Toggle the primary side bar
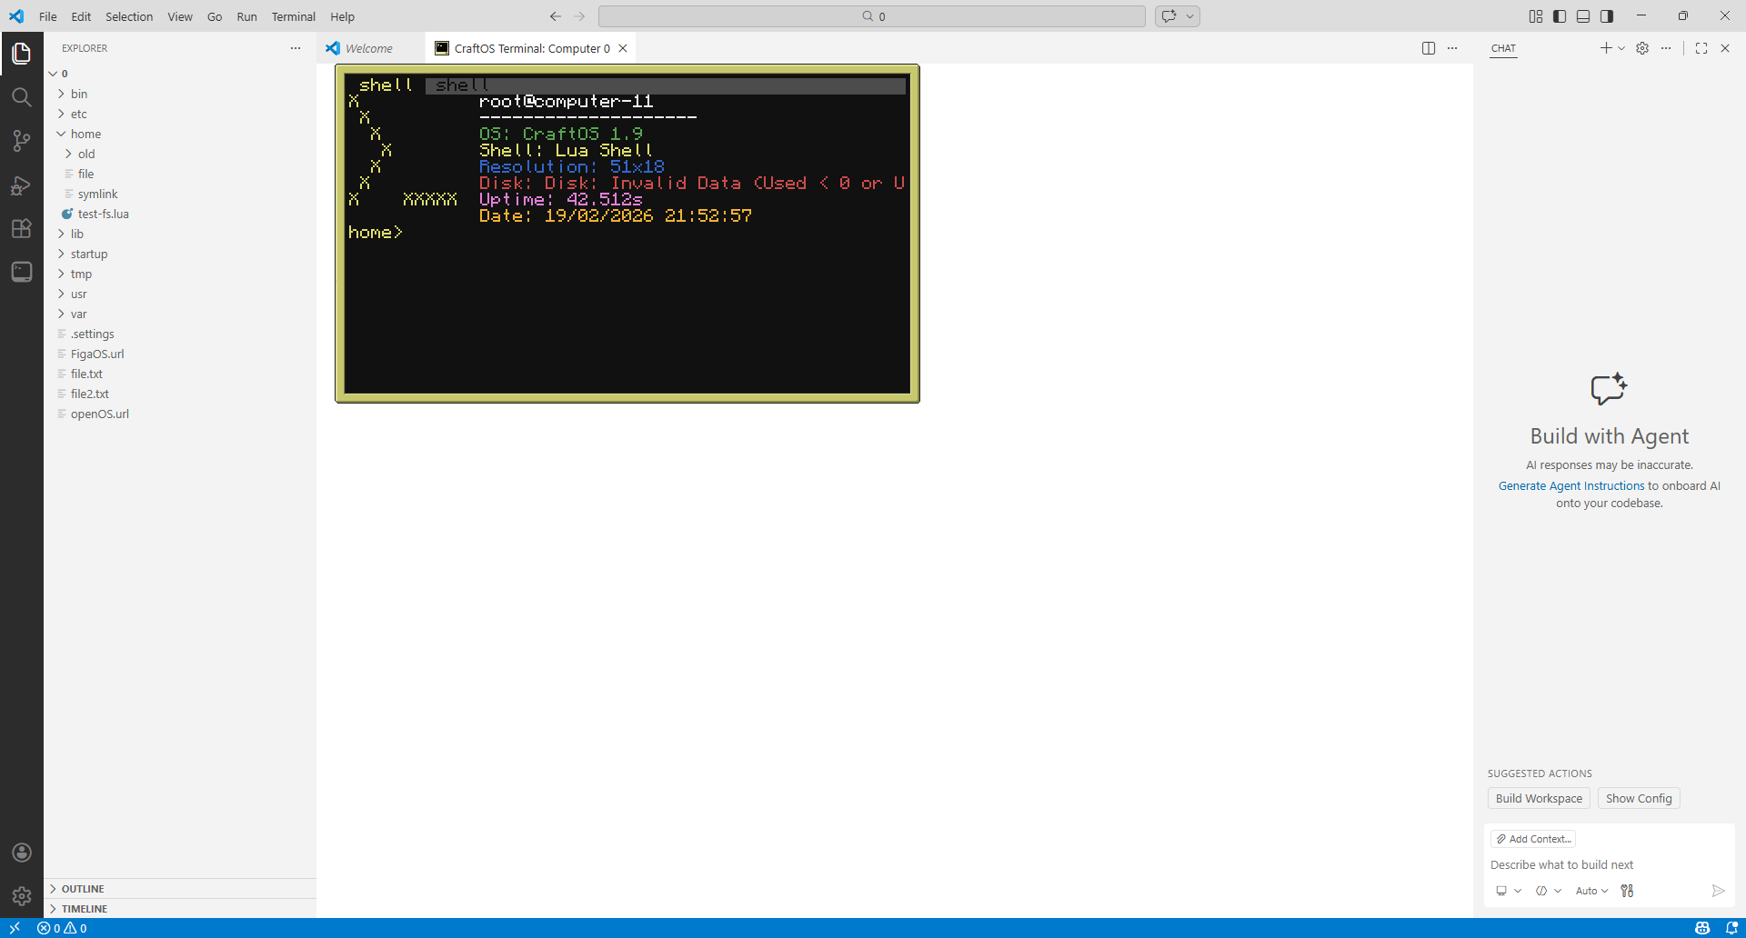This screenshot has width=1746, height=938. [x=1560, y=16]
